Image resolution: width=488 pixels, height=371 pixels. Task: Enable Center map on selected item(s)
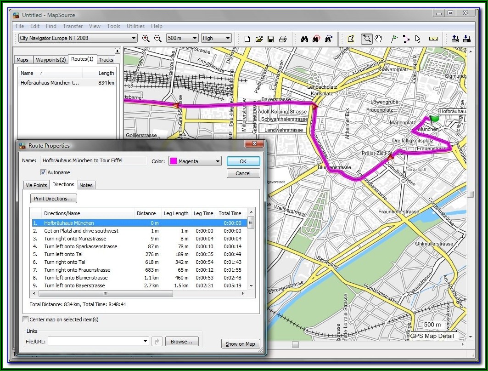[26, 320]
